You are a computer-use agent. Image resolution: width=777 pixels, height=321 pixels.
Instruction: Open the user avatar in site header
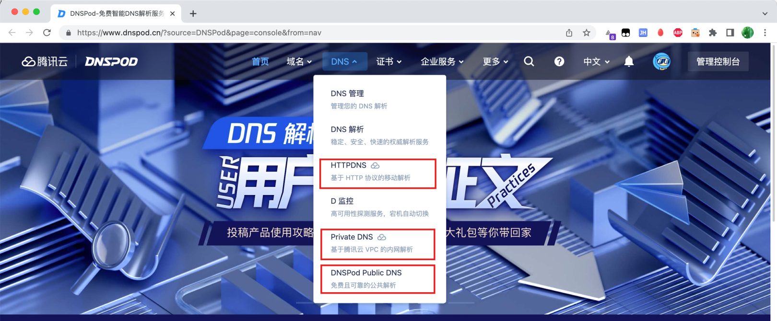661,61
